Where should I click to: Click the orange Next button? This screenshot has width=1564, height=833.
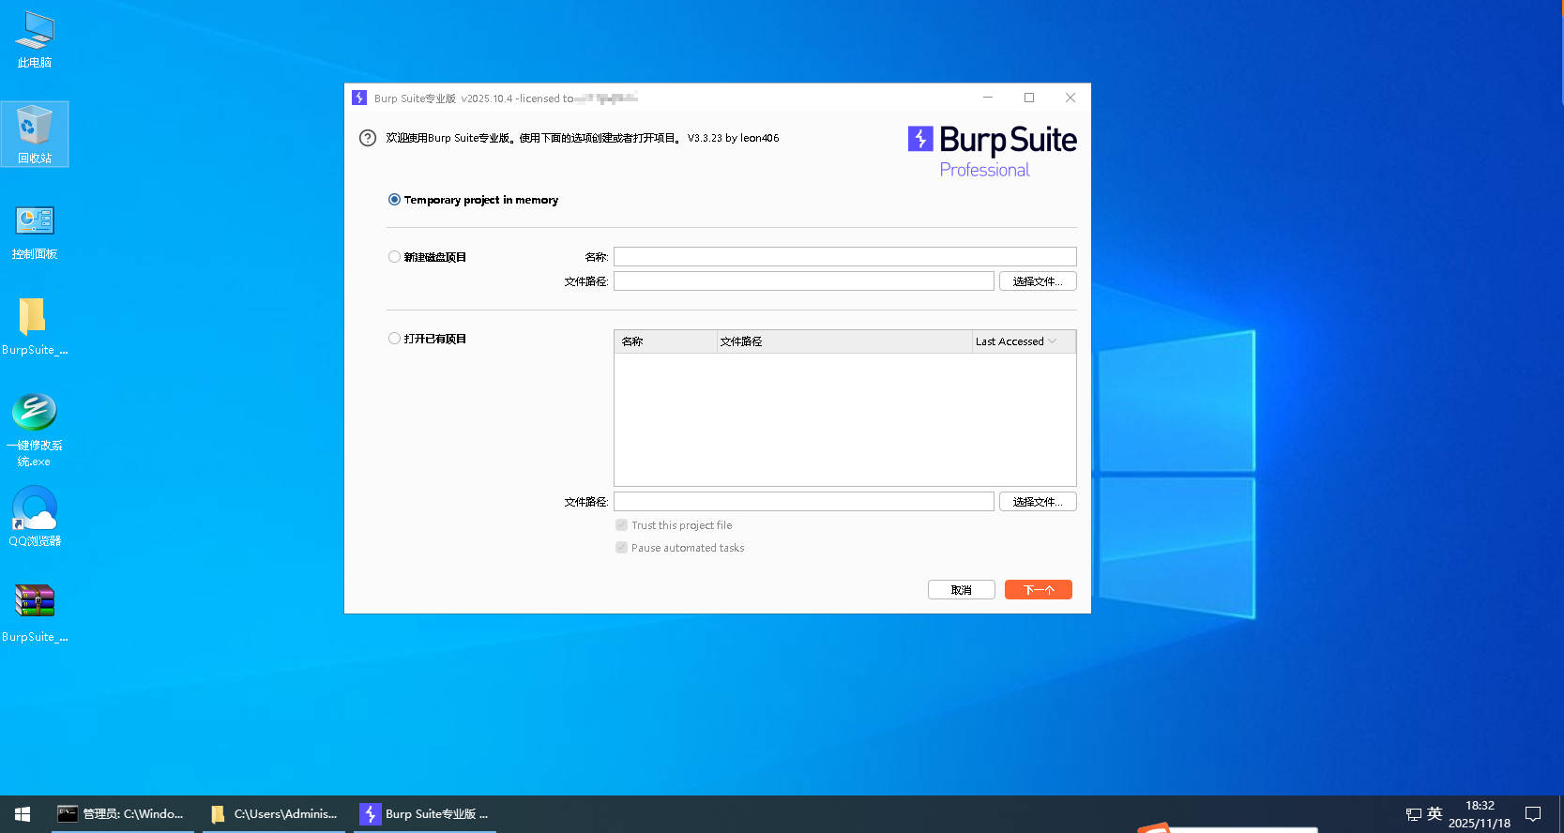(1038, 590)
